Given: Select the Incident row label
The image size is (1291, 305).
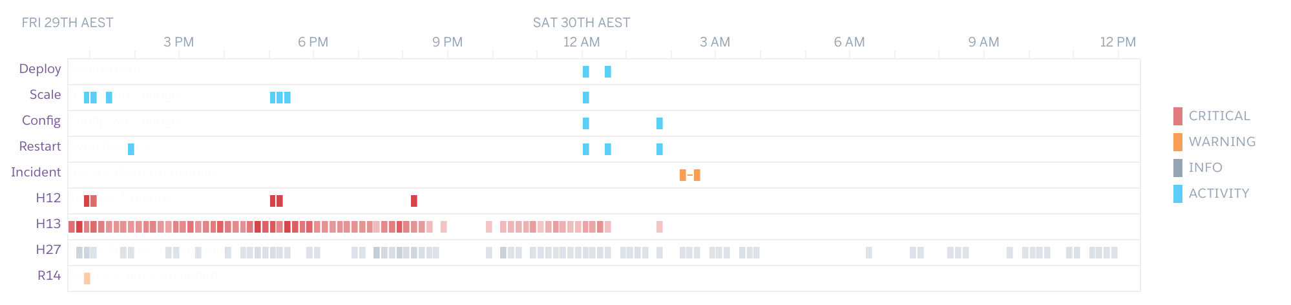Looking at the screenshot, I should click(x=36, y=173).
